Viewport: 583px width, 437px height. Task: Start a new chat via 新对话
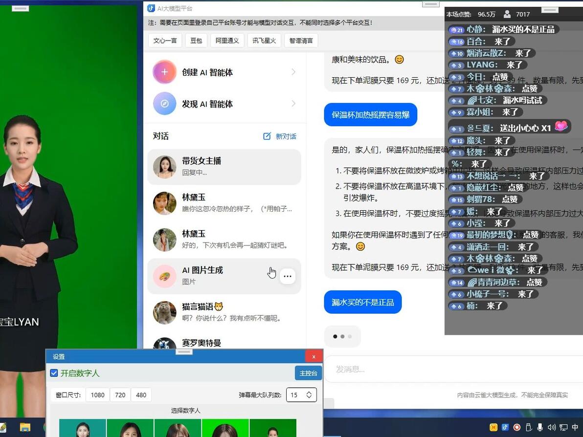[x=280, y=136]
